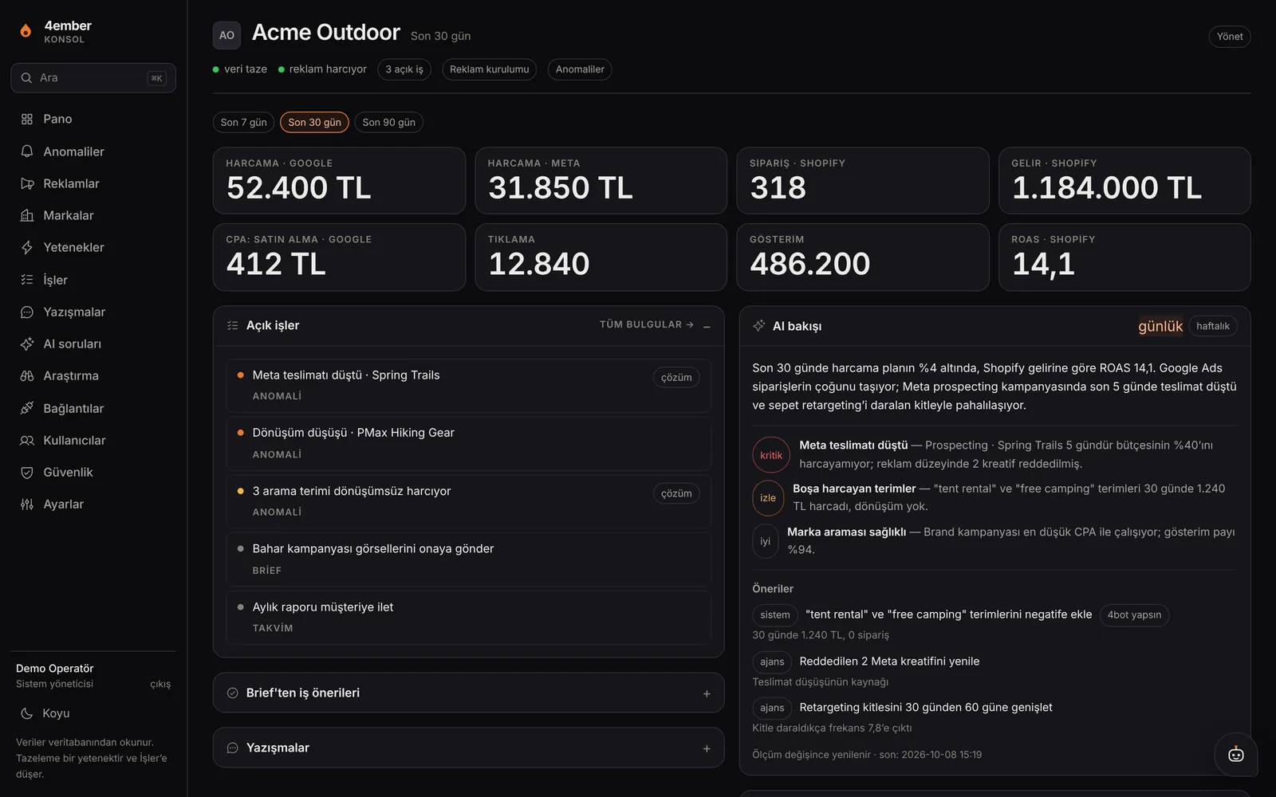Click the Anomaliler bell icon in sidebar

pyautogui.click(x=27, y=151)
